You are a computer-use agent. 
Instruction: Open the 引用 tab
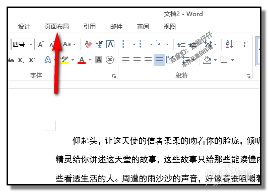click(x=90, y=27)
